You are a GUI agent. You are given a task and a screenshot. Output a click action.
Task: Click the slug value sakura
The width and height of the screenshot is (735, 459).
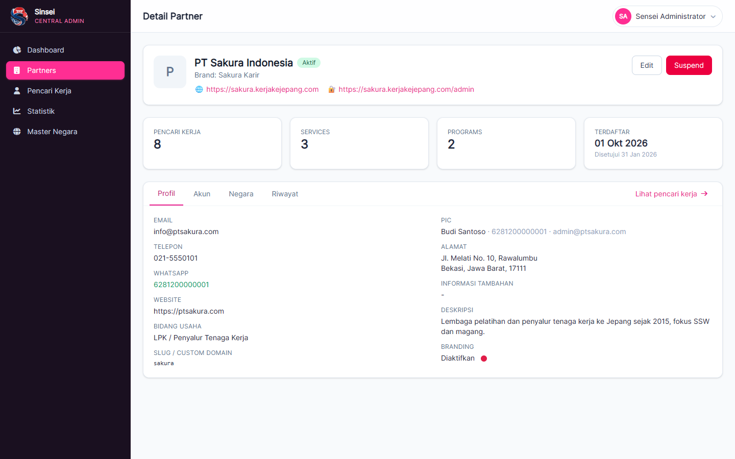point(164,363)
